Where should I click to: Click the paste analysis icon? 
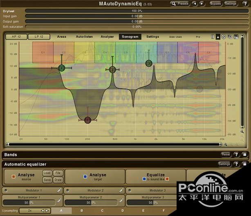[x=236, y=37]
